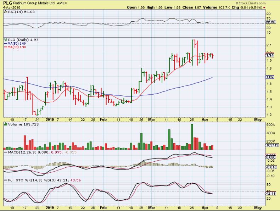The width and height of the screenshot is (280, 211).
Task: Click the 2.1 price axis label
Action: tap(269, 45)
